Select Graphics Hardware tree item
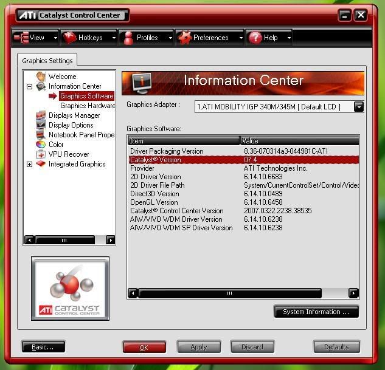The height and width of the screenshot is (370, 385). coord(88,106)
